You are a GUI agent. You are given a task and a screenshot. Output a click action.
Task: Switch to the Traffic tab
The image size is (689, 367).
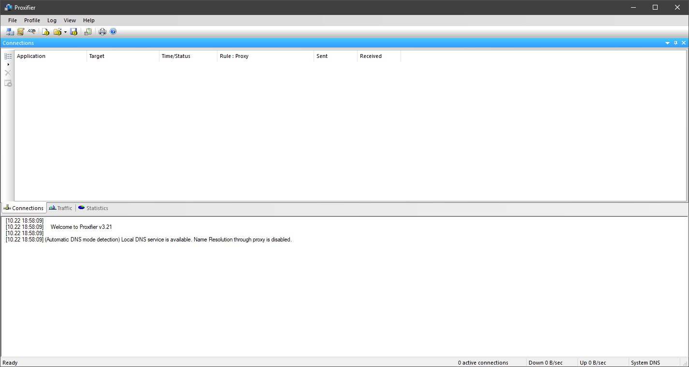tap(61, 208)
